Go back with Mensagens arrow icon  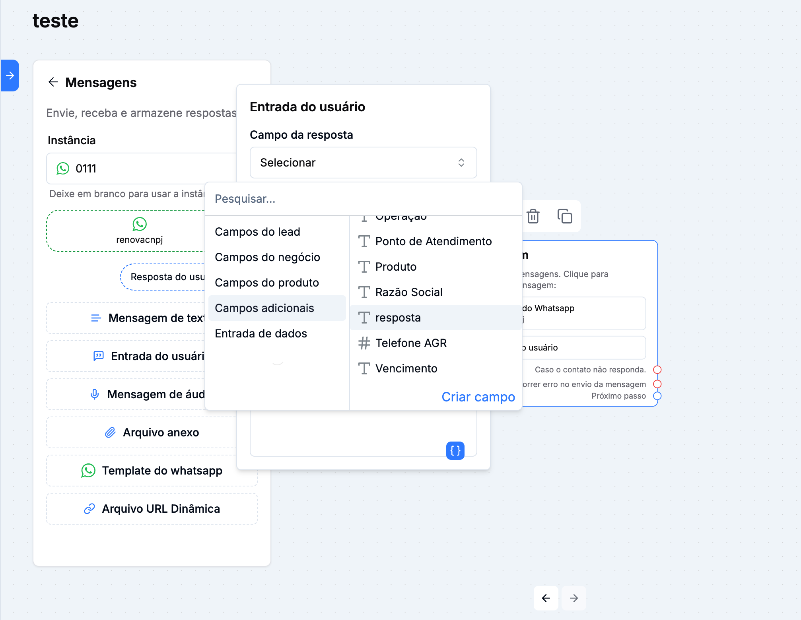click(x=53, y=82)
